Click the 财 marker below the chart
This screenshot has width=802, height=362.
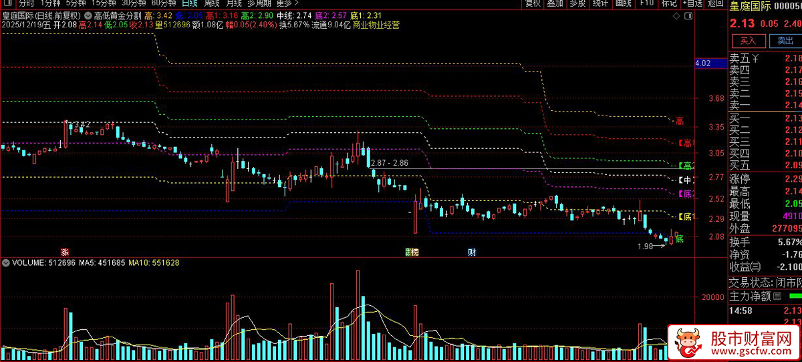click(472, 252)
